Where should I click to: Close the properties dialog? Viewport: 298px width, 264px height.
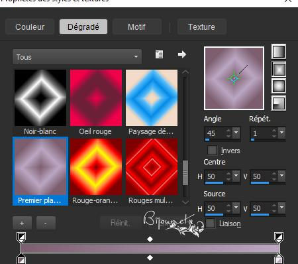(288, 1)
